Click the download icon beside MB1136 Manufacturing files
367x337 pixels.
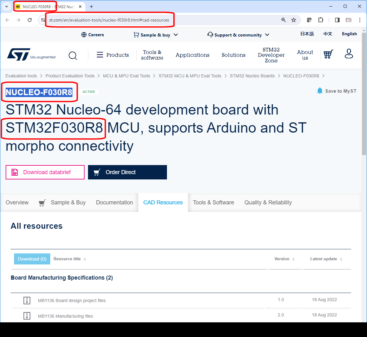point(27,315)
